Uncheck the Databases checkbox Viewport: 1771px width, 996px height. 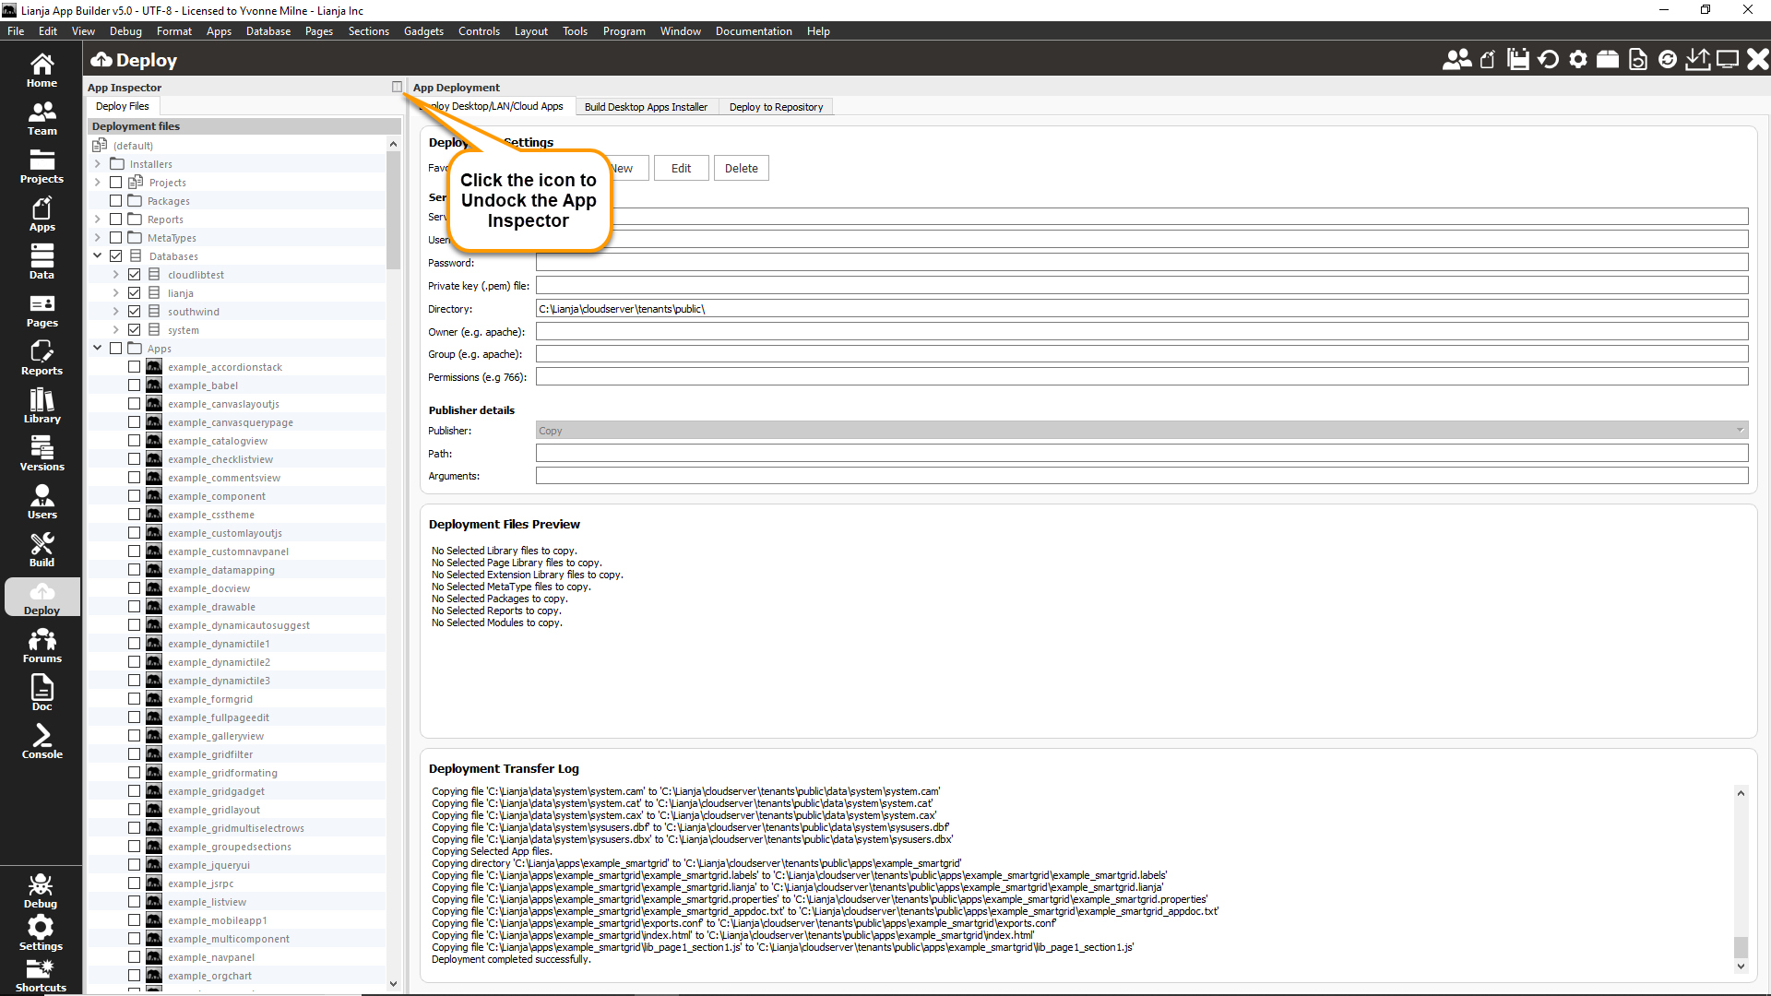116,256
